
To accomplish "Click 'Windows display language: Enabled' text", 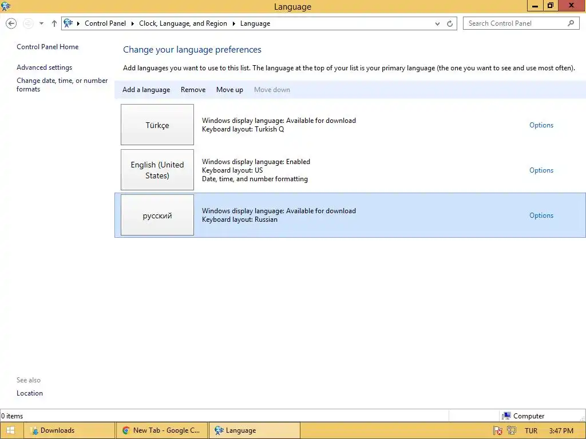I will (x=256, y=162).
